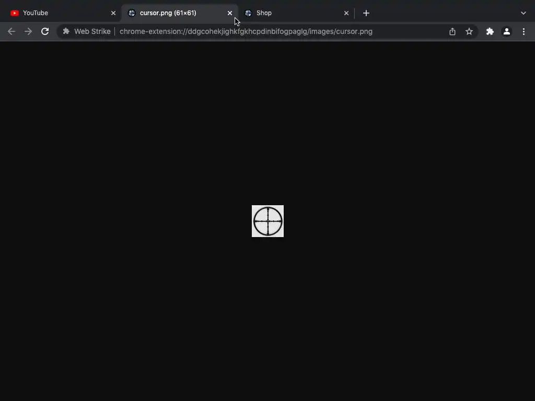Click the Web Strike site label
The height and width of the screenshot is (401, 535).
click(92, 31)
